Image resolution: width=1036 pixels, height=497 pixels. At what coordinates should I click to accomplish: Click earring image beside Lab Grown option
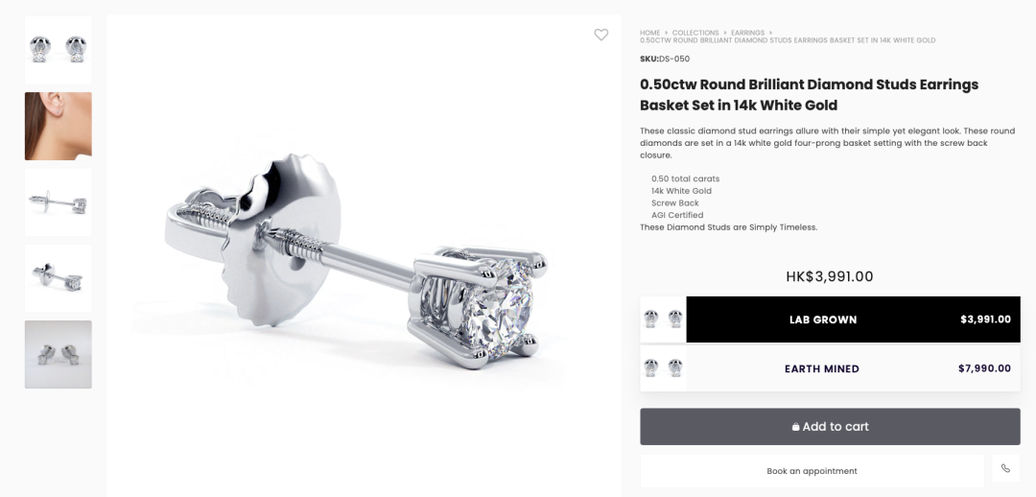(663, 319)
